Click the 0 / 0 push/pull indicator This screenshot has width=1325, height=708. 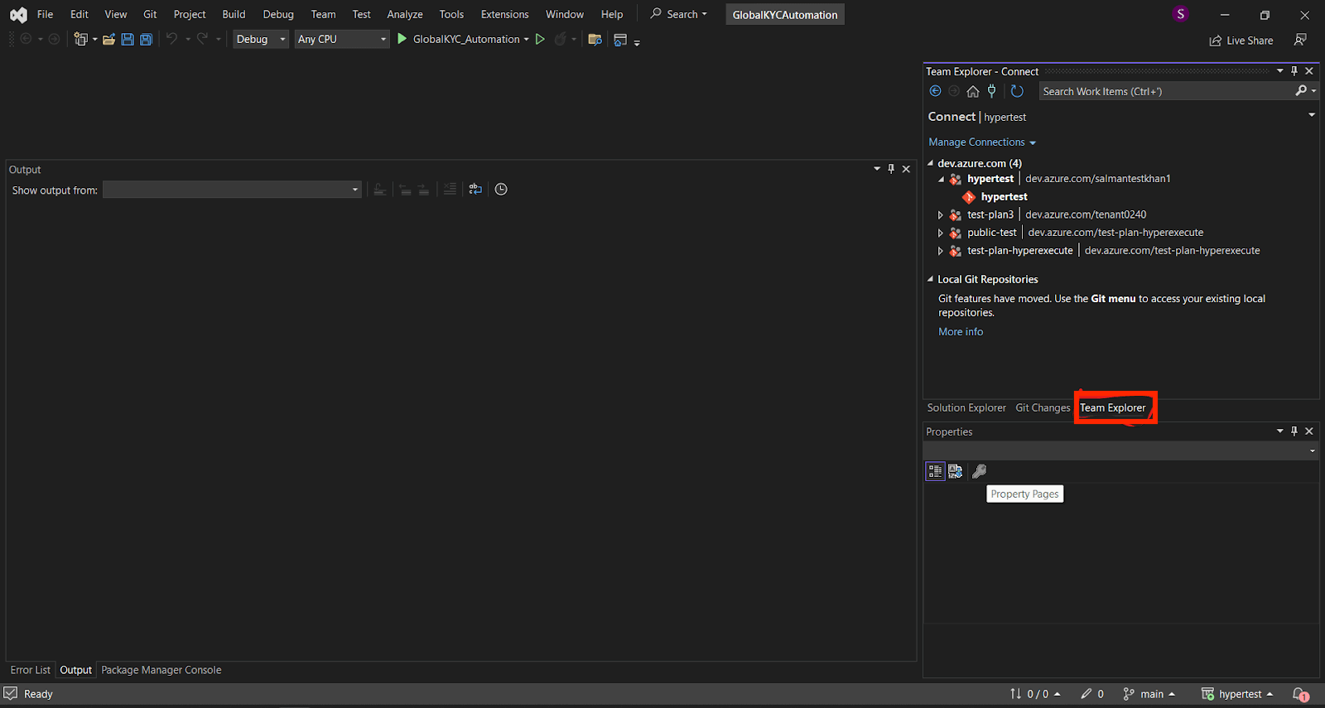click(x=1035, y=695)
